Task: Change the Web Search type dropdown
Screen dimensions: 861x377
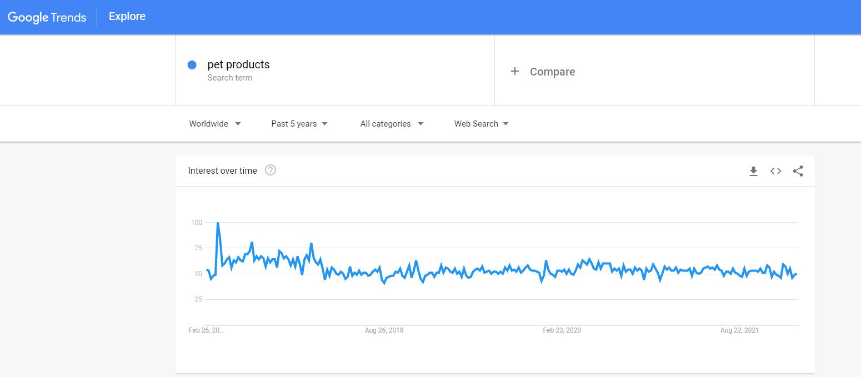Action: pyautogui.click(x=482, y=124)
